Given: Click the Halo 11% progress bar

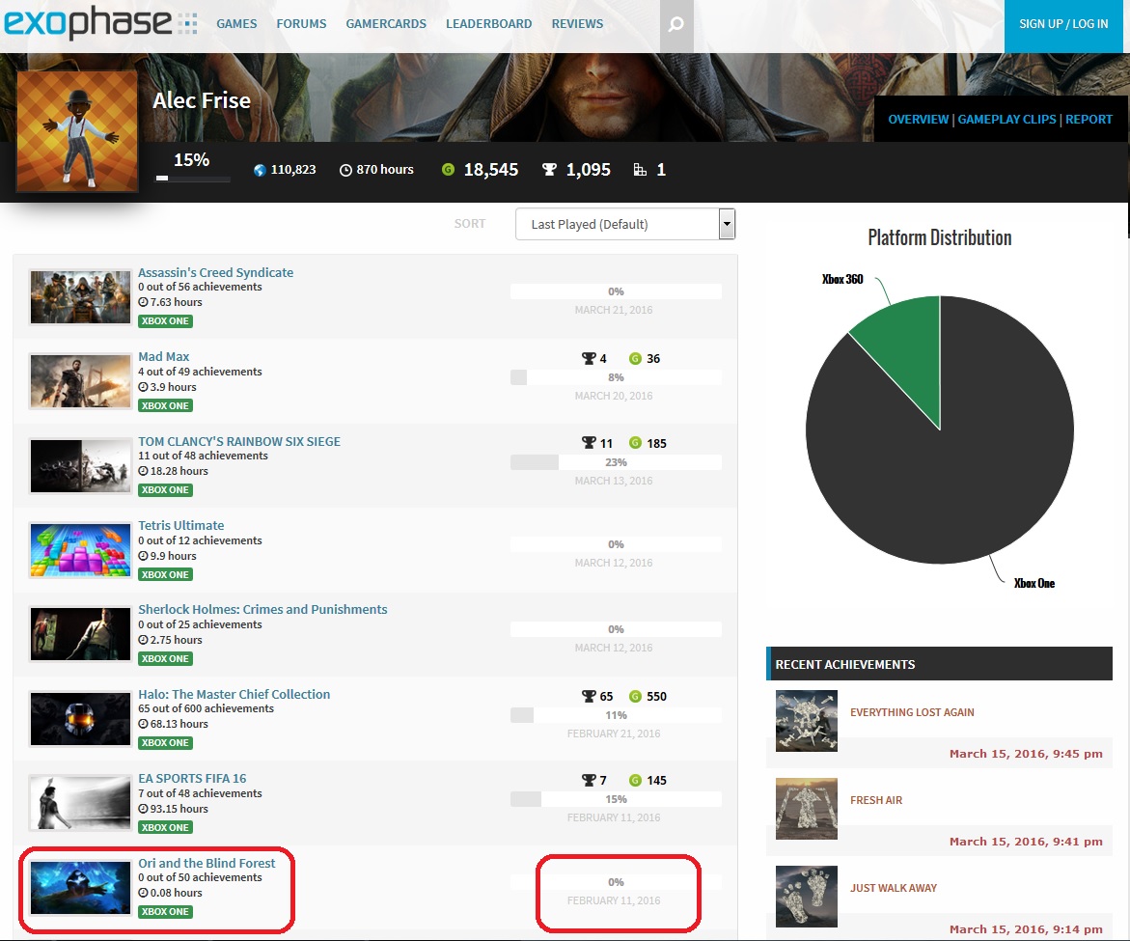Looking at the screenshot, I should point(616,715).
